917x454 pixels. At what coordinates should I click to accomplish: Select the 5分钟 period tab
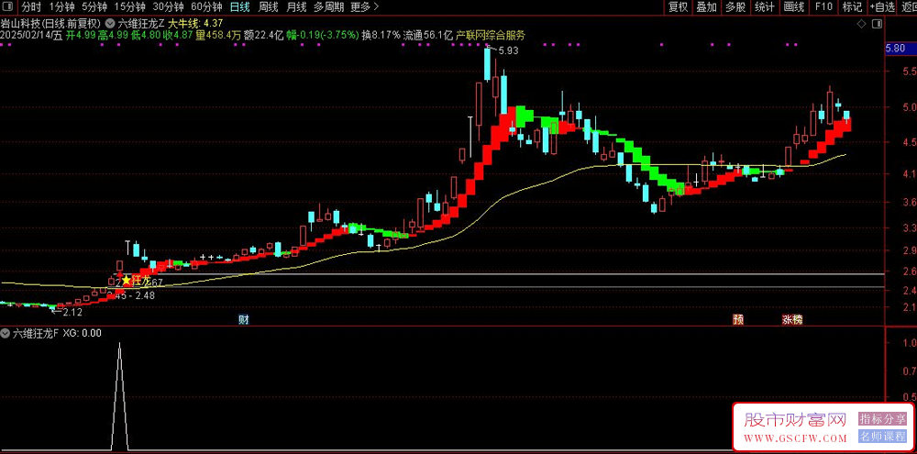[94, 7]
